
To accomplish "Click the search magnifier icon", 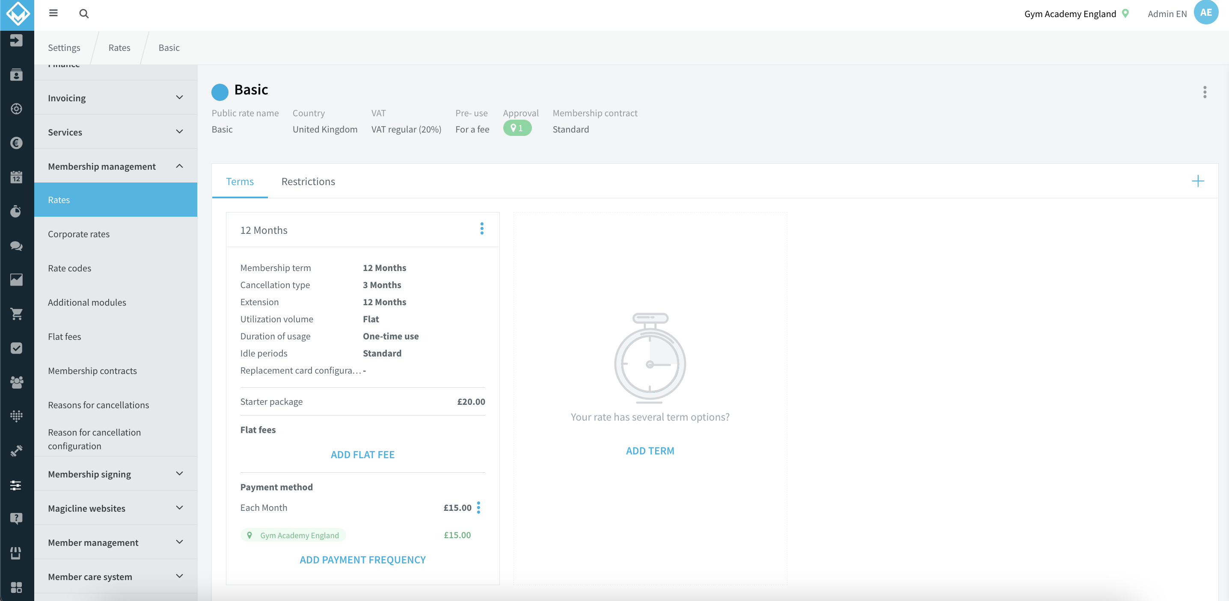I will (x=84, y=13).
